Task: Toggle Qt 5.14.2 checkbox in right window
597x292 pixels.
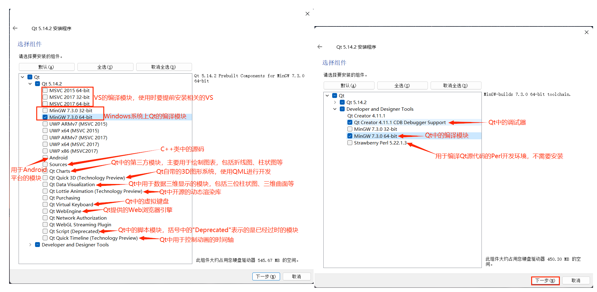Action: [x=342, y=102]
